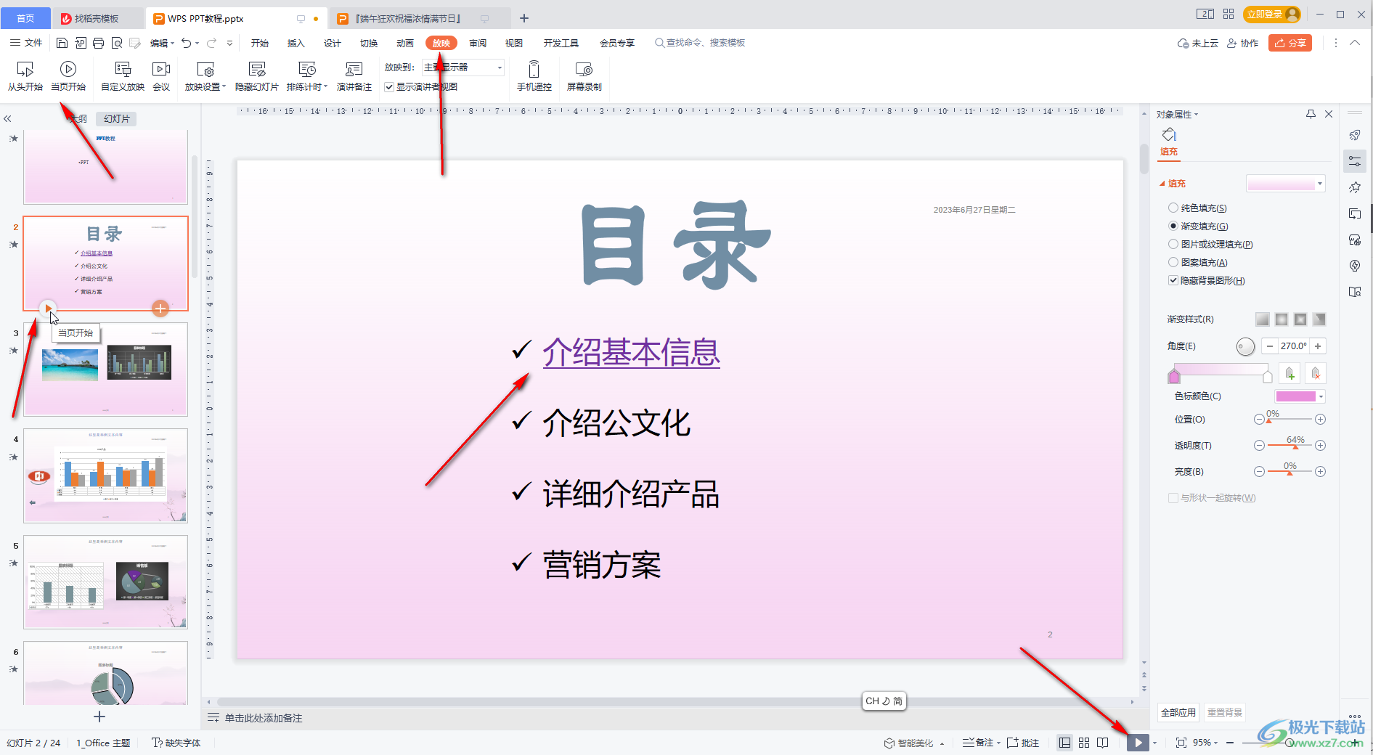Open the Animation (动画) tab
This screenshot has height=755, width=1373.
[405, 43]
